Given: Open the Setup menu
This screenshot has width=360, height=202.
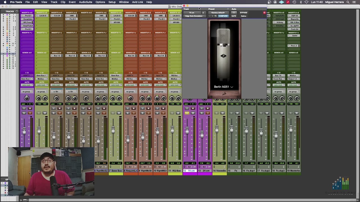Looking at the screenshot, I should click(x=112, y=2).
